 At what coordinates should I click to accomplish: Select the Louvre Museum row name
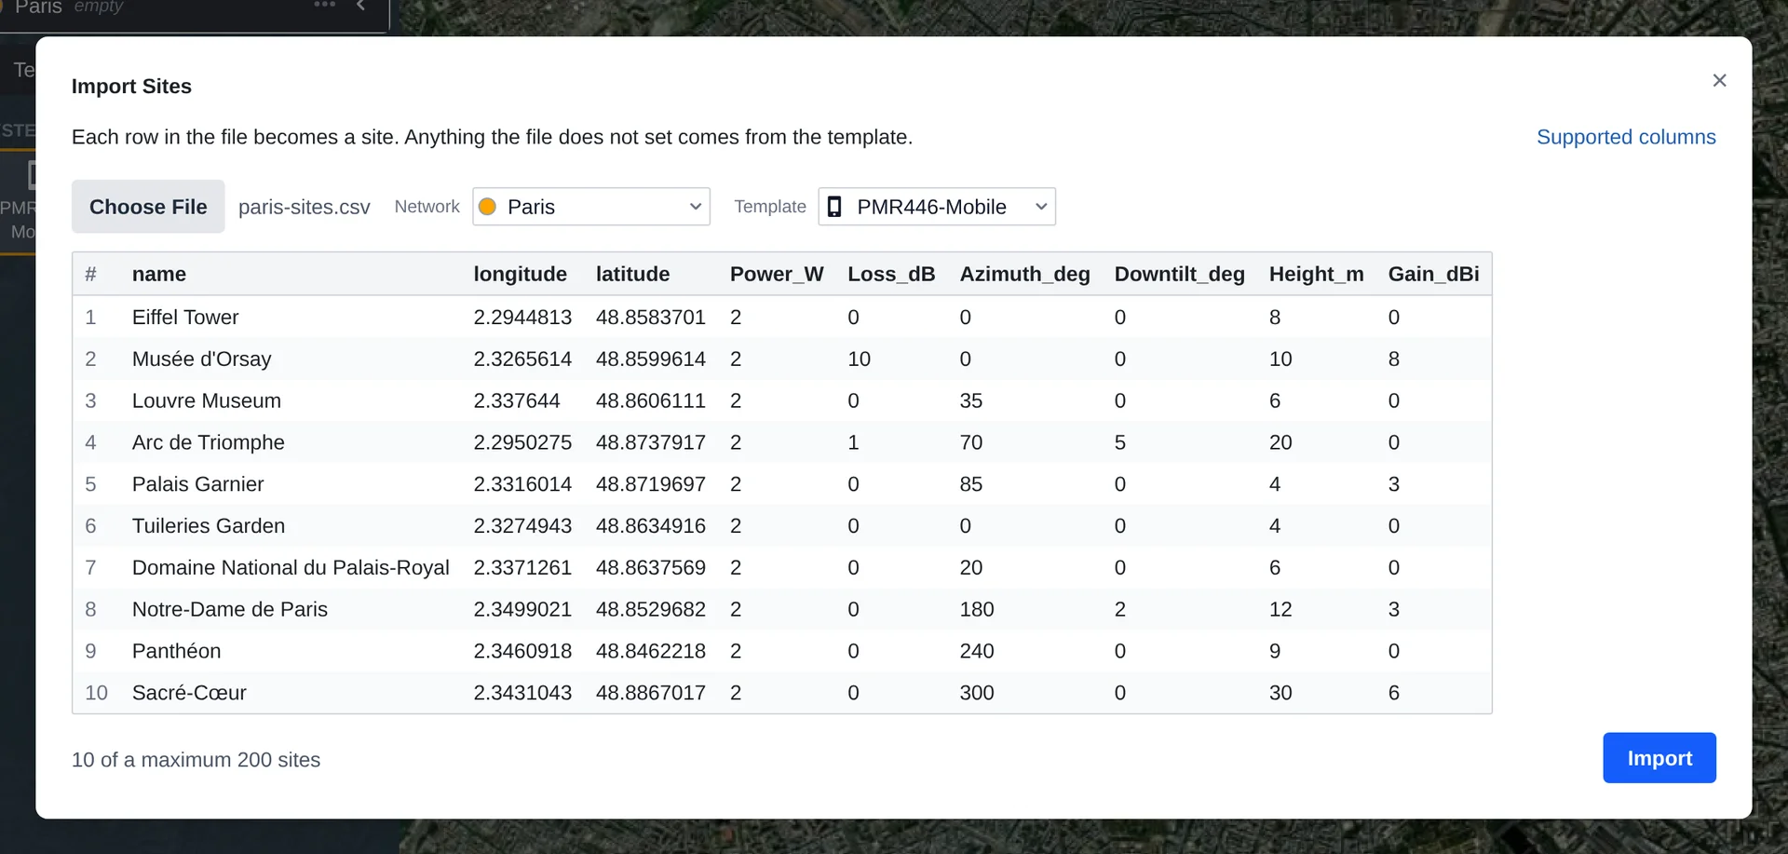click(x=207, y=400)
